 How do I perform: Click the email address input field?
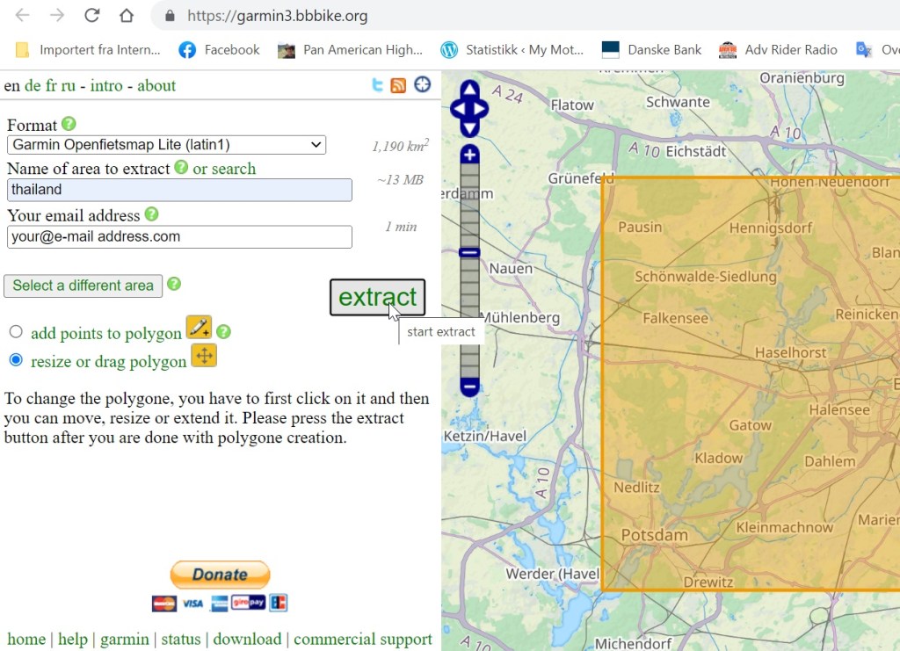(179, 236)
